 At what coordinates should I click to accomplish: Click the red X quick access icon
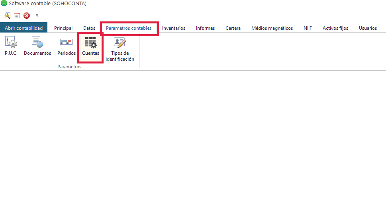pos(27,15)
